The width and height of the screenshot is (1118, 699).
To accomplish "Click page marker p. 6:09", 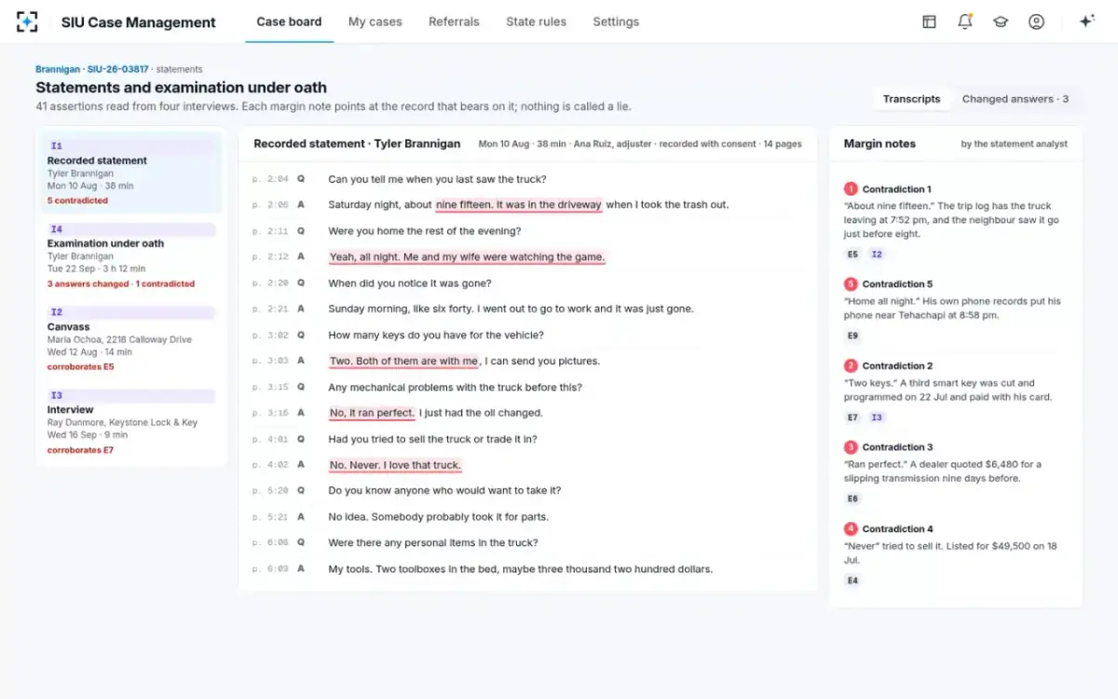I will click(270, 569).
